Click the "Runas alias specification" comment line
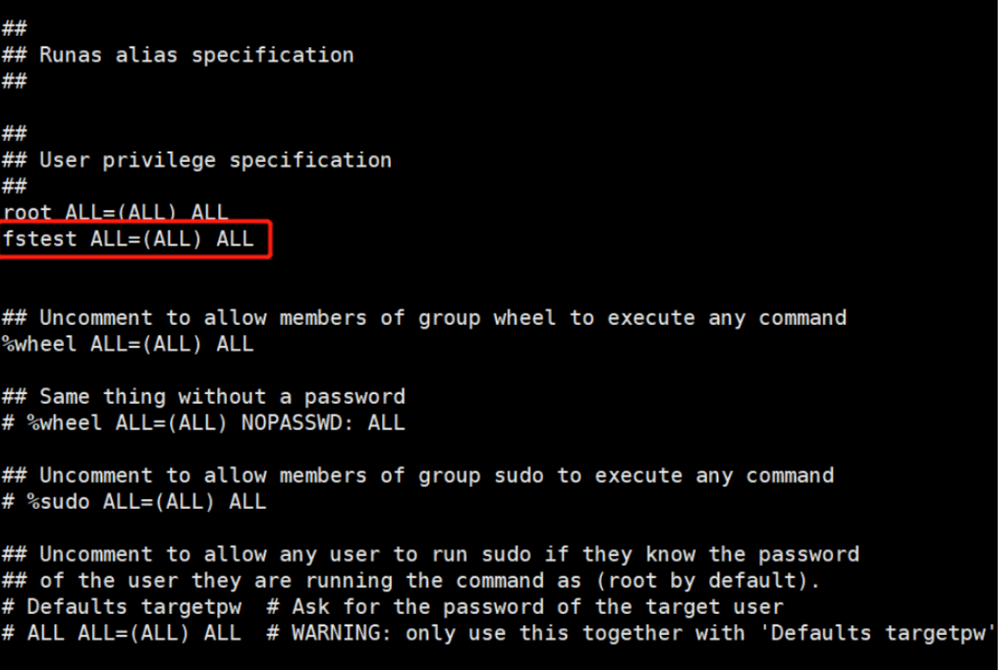The image size is (998, 670). 195,55
